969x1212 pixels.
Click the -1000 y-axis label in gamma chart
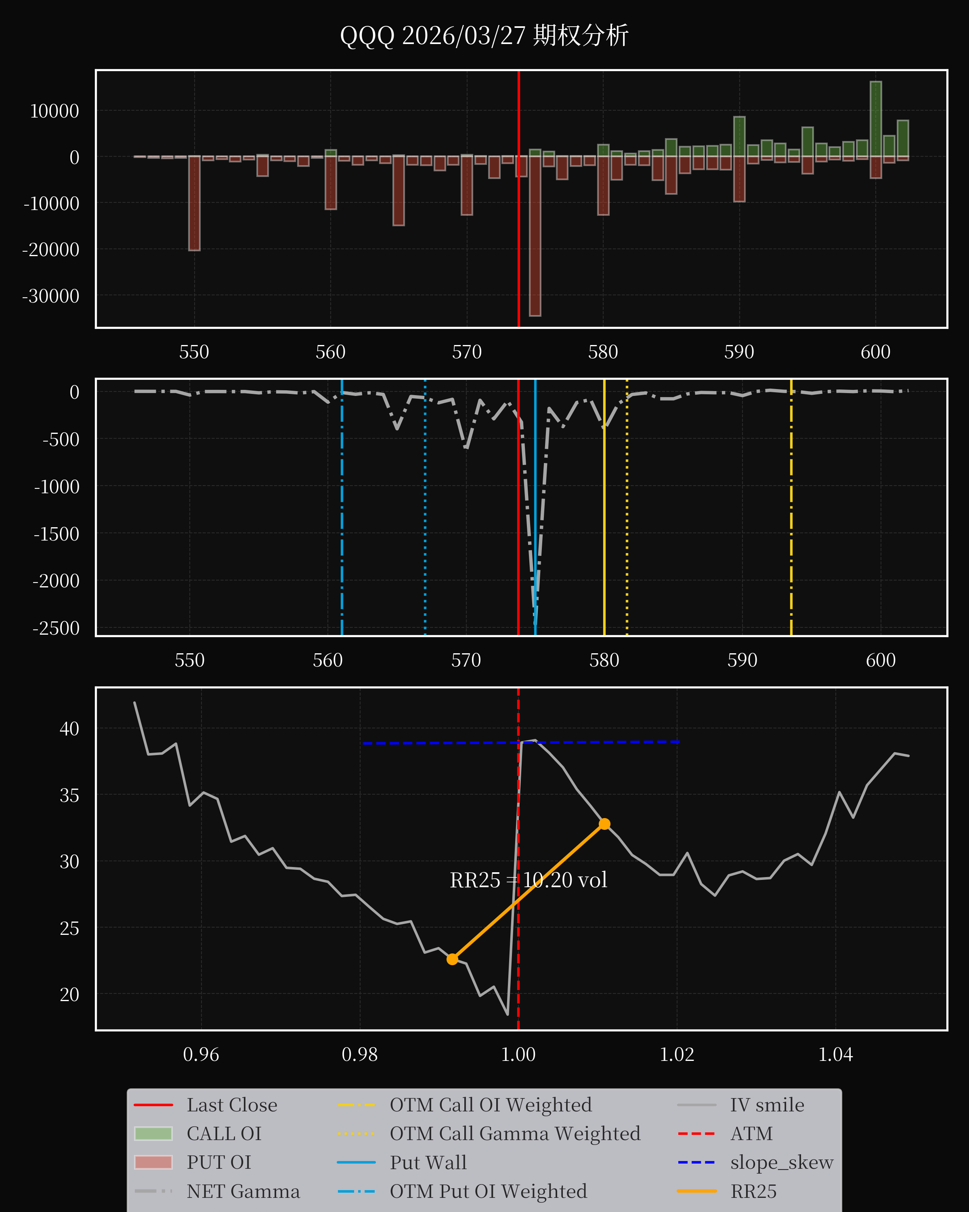[x=56, y=486]
